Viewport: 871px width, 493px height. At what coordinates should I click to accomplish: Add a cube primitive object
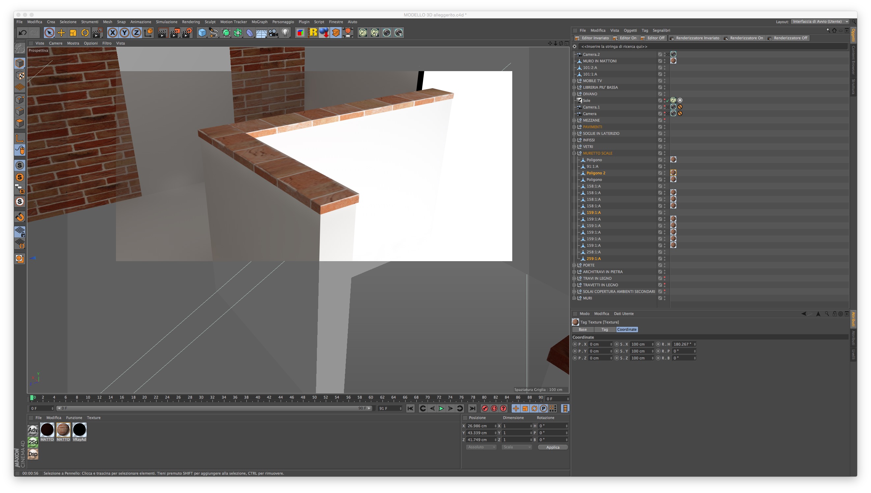(x=202, y=33)
